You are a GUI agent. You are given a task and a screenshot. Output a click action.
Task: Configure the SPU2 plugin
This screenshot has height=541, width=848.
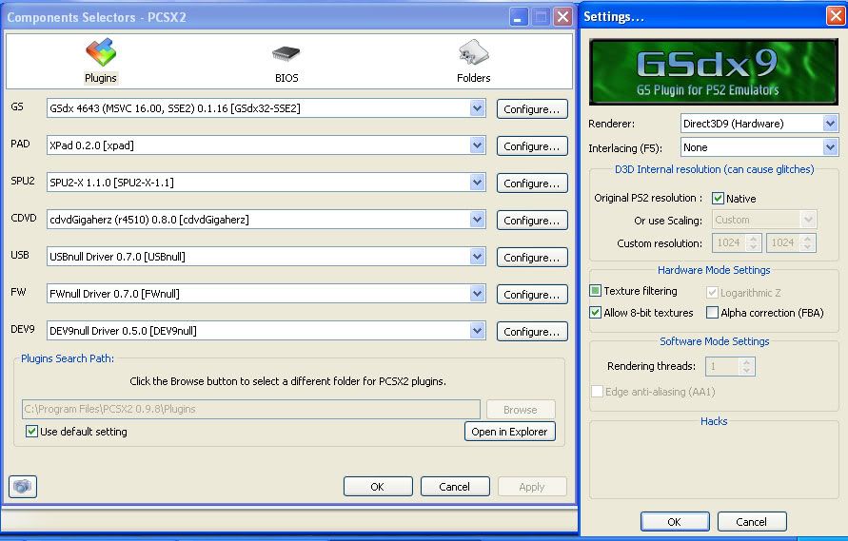click(532, 183)
